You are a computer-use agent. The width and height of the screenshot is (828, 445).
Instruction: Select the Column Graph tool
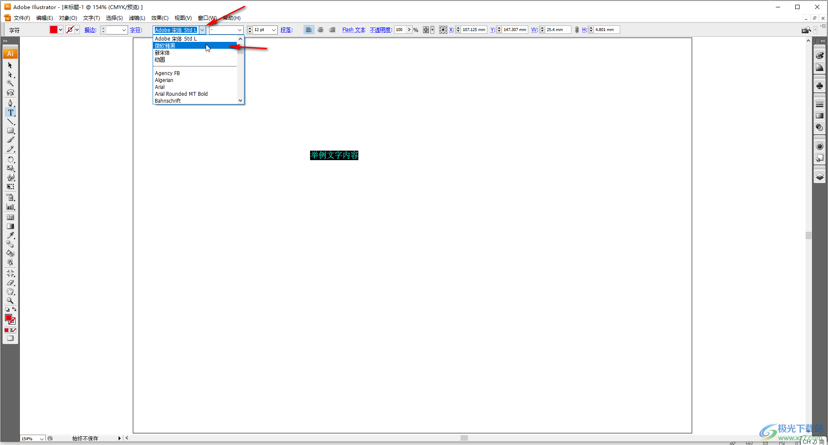(10, 207)
